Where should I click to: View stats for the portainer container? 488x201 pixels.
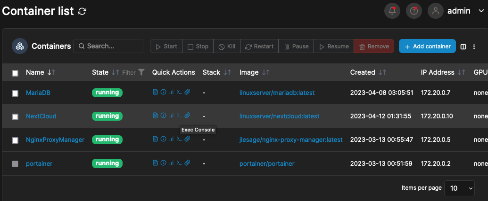171,163
